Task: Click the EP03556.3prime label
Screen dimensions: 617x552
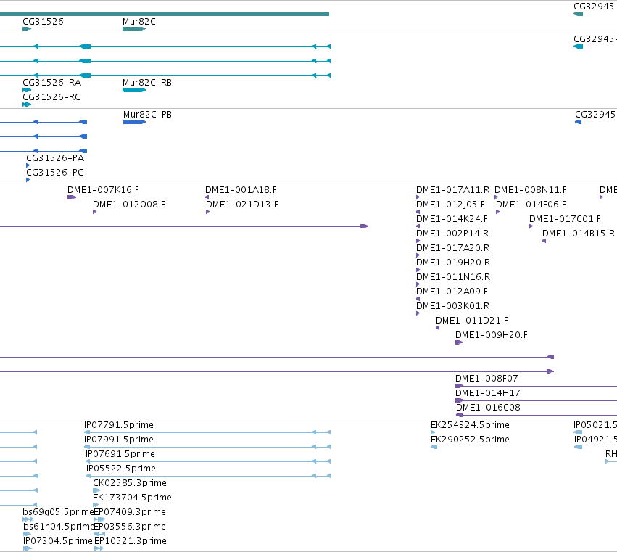Action: tap(131, 527)
